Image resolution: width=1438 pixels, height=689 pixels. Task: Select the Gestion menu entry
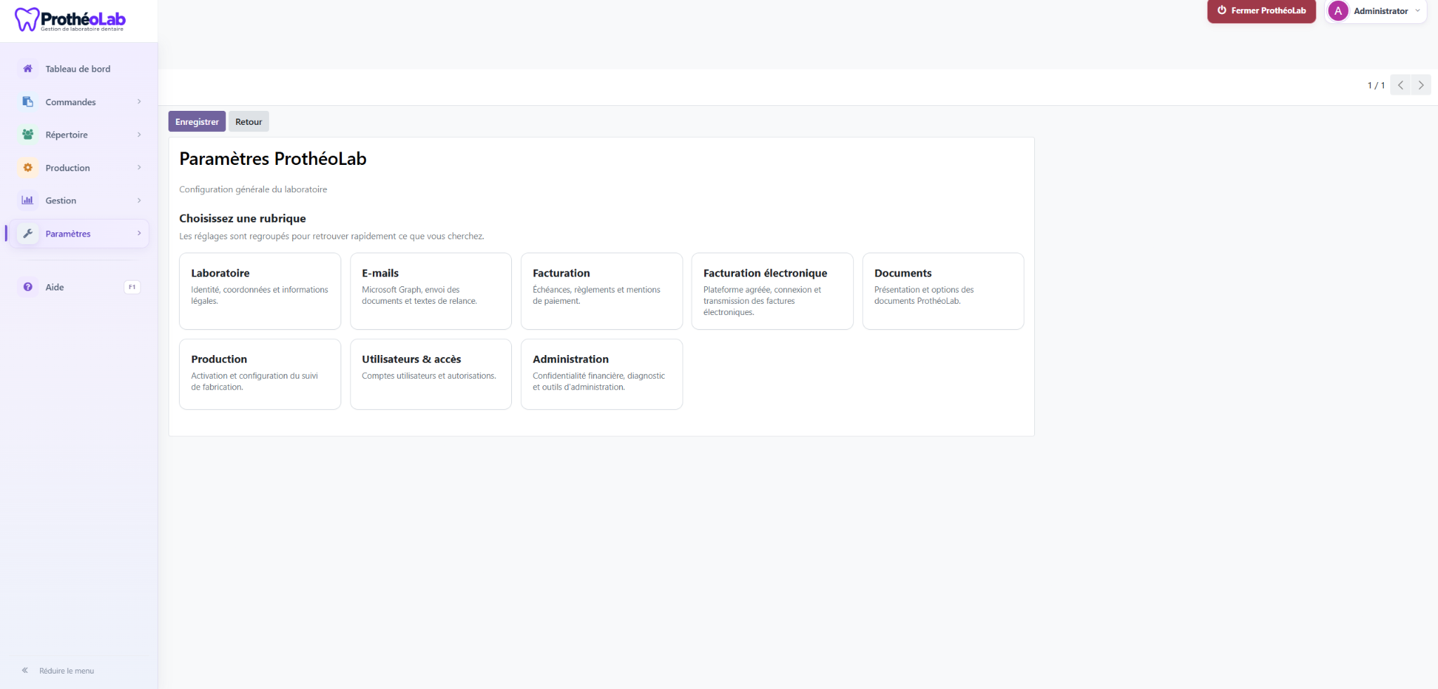[79, 201]
